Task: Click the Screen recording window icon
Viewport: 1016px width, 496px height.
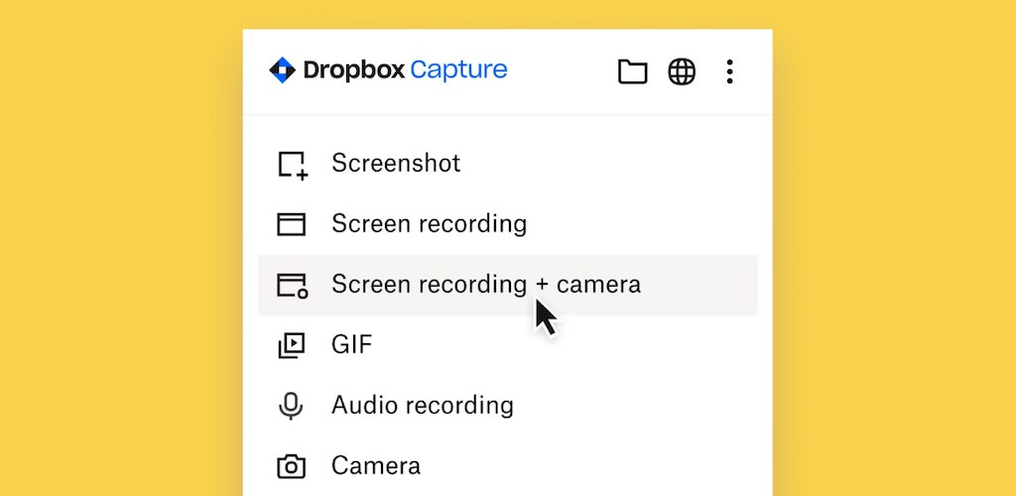Action: (291, 224)
